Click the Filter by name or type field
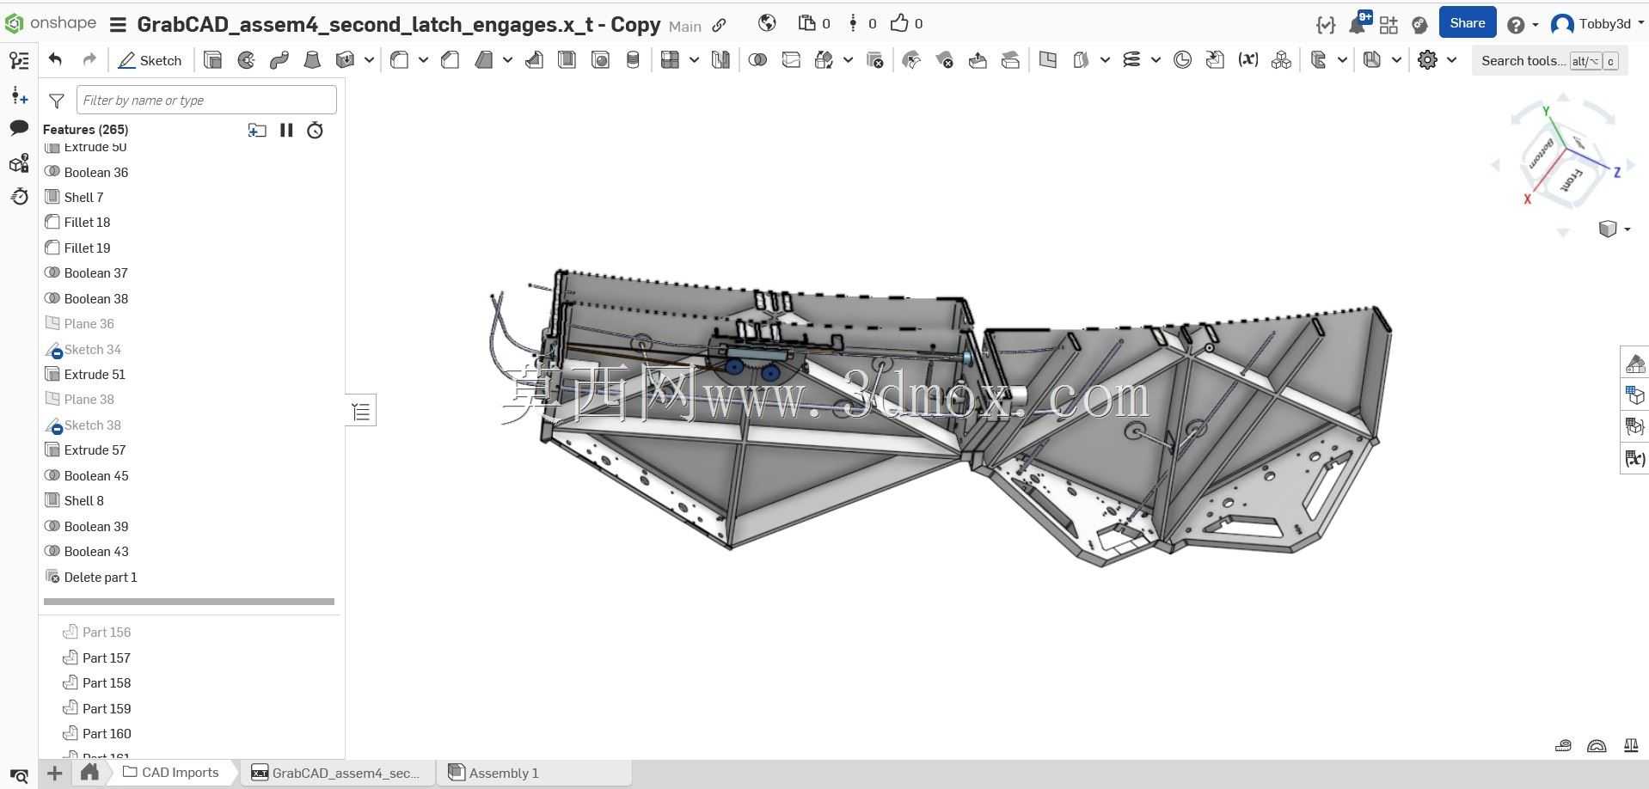 pos(206,100)
